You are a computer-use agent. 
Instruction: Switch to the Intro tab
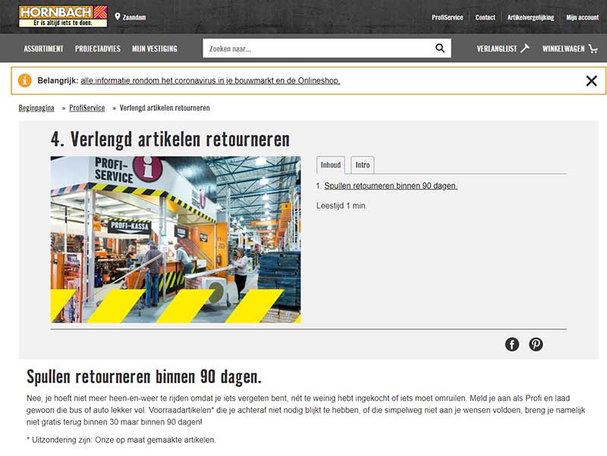pos(360,165)
